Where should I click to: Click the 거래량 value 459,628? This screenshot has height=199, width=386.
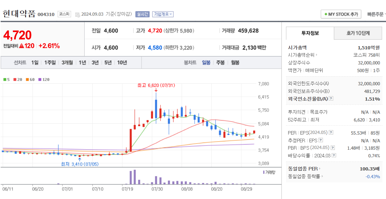click(248, 31)
